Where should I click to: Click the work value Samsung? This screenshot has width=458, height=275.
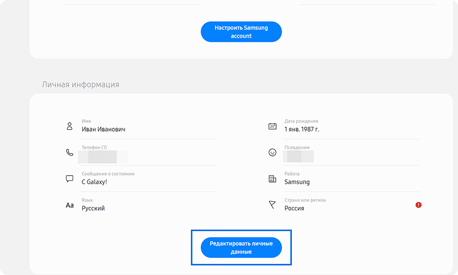[297, 182]
